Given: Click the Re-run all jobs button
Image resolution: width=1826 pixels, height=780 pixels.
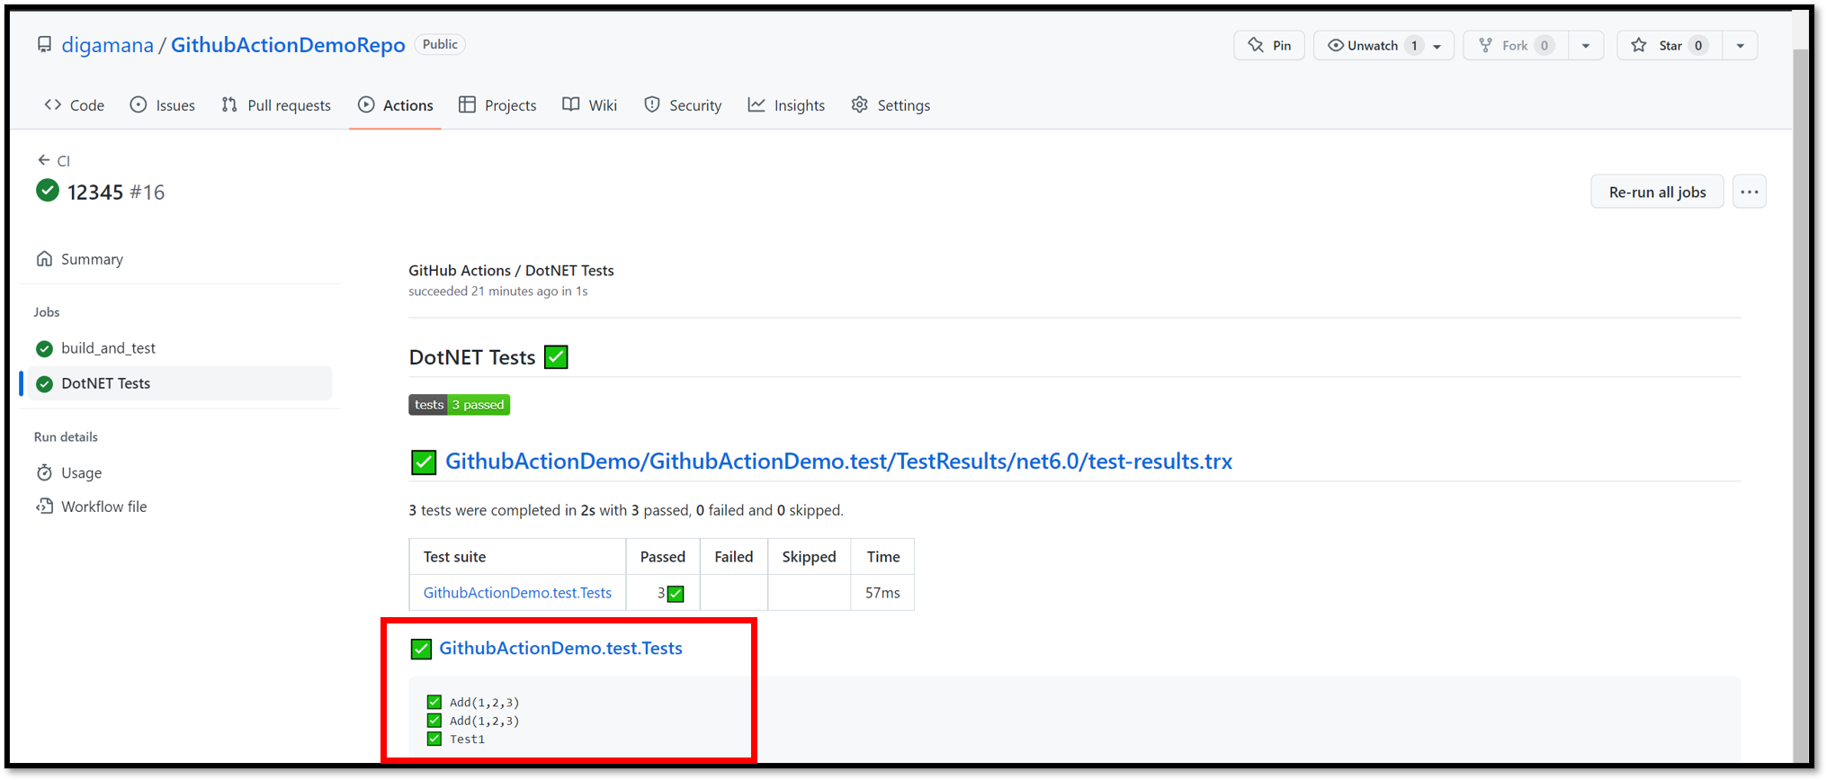Looking at the screenshot, I should pos(1657,192).
